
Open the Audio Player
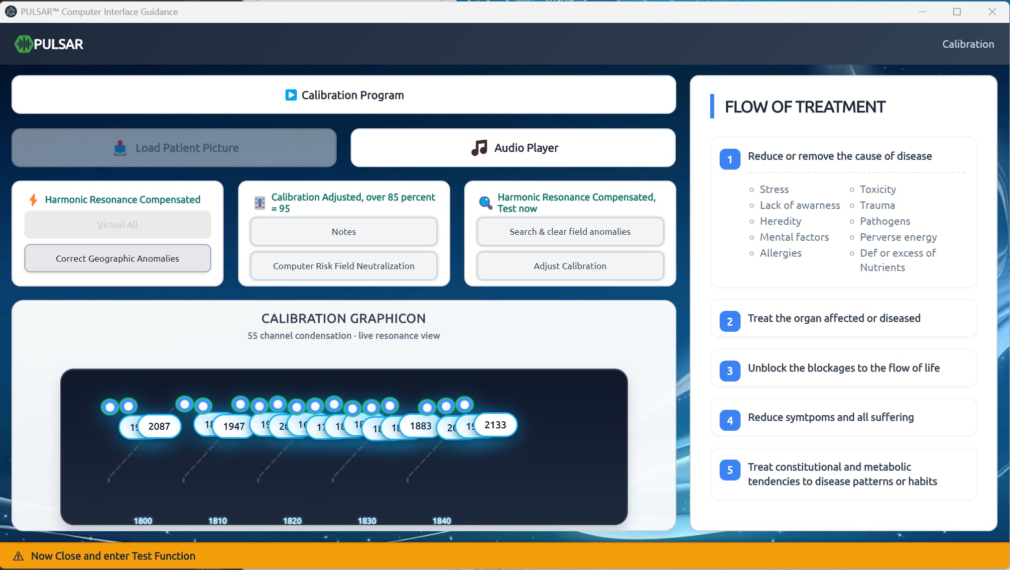[513, 148]
